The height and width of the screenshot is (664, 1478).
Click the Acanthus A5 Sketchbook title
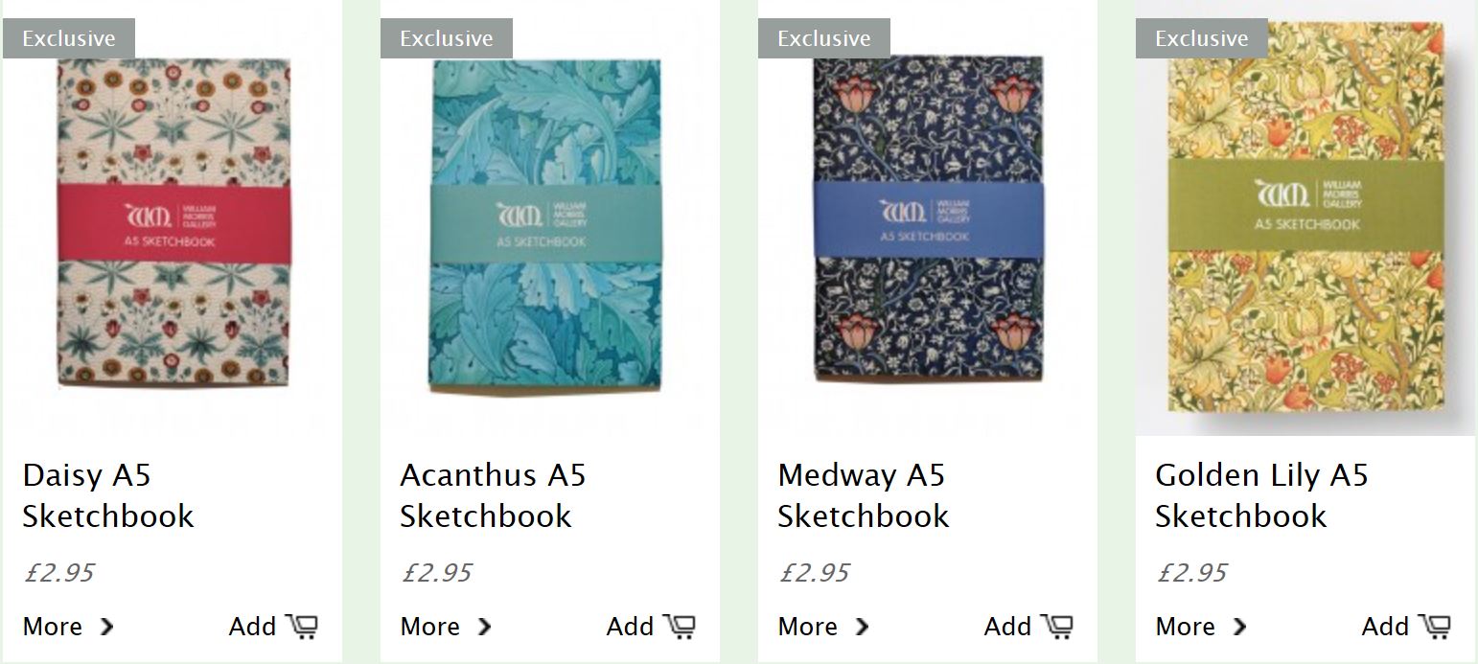click(493, 495)
